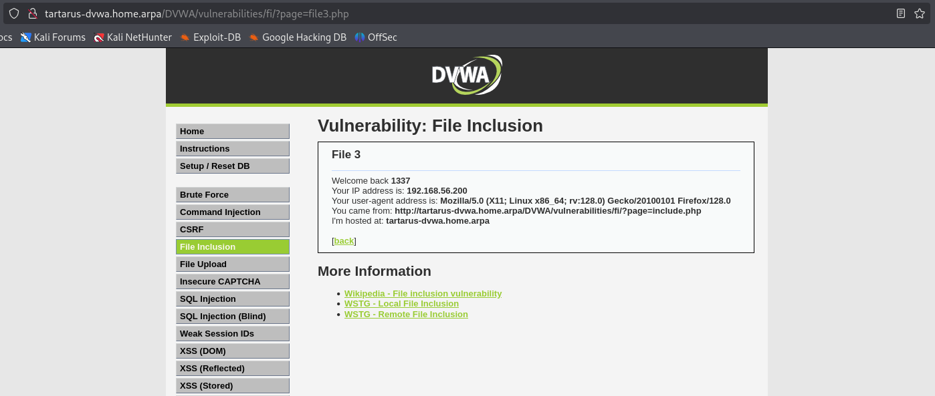This screenshot has height=396, width=935.
Task: Open the Kali NetHunter bookmark
Action: [x=132, y=37]
